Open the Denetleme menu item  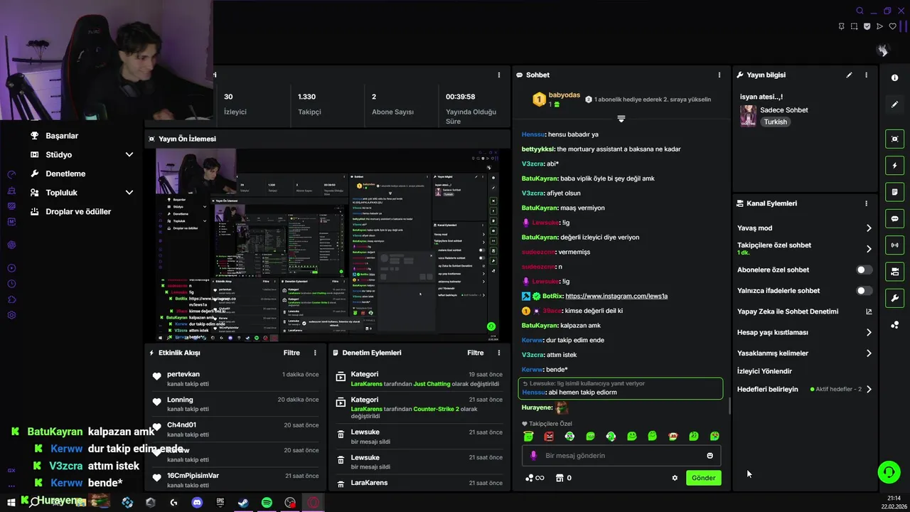[x=65, y=174]
